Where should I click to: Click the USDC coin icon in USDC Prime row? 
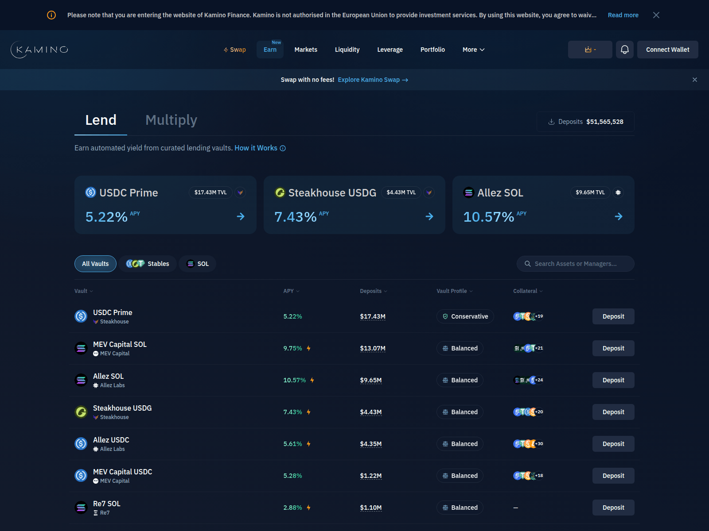(x=81, y=316)
